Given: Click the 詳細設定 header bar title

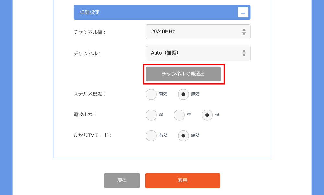Looking at the screenshot, I should point(90,13).
